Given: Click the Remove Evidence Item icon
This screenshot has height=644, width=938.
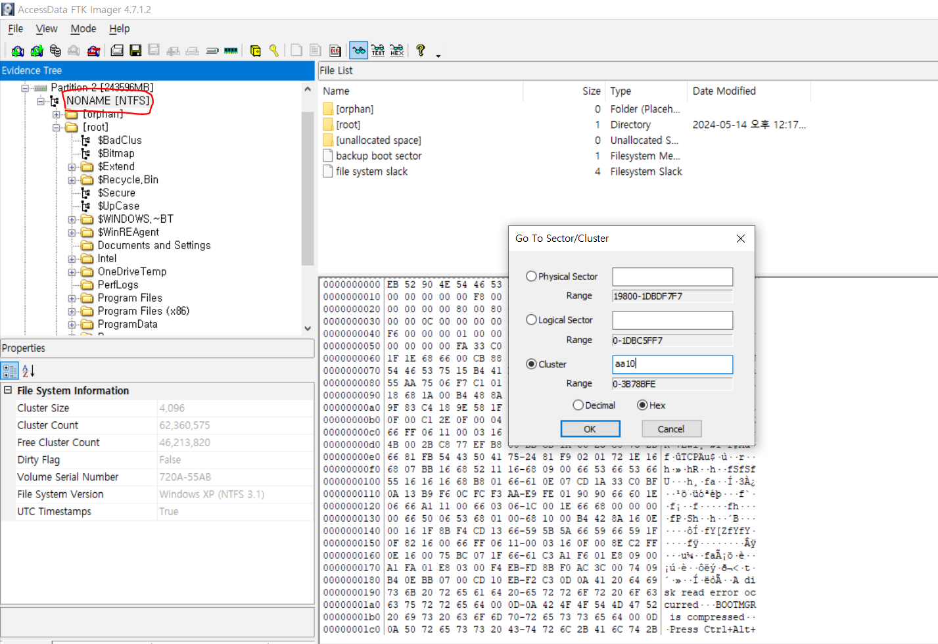Looking at the screenshot, I should pos(74,51).
